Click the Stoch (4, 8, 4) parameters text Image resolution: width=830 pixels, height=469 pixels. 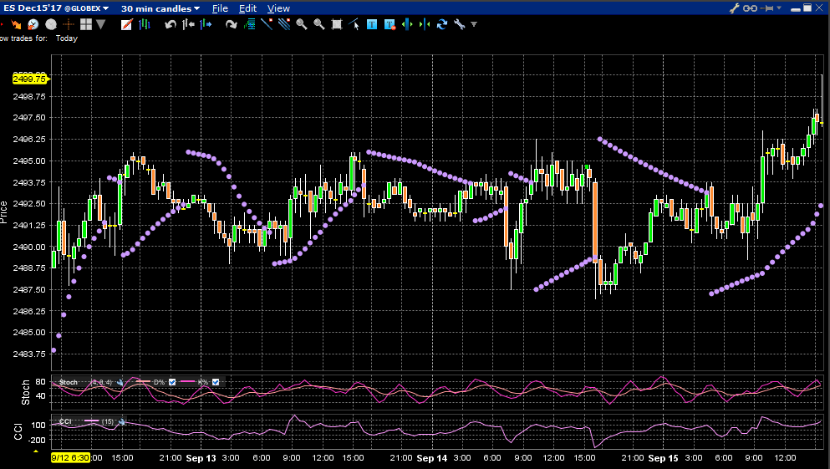coord(102,382)
